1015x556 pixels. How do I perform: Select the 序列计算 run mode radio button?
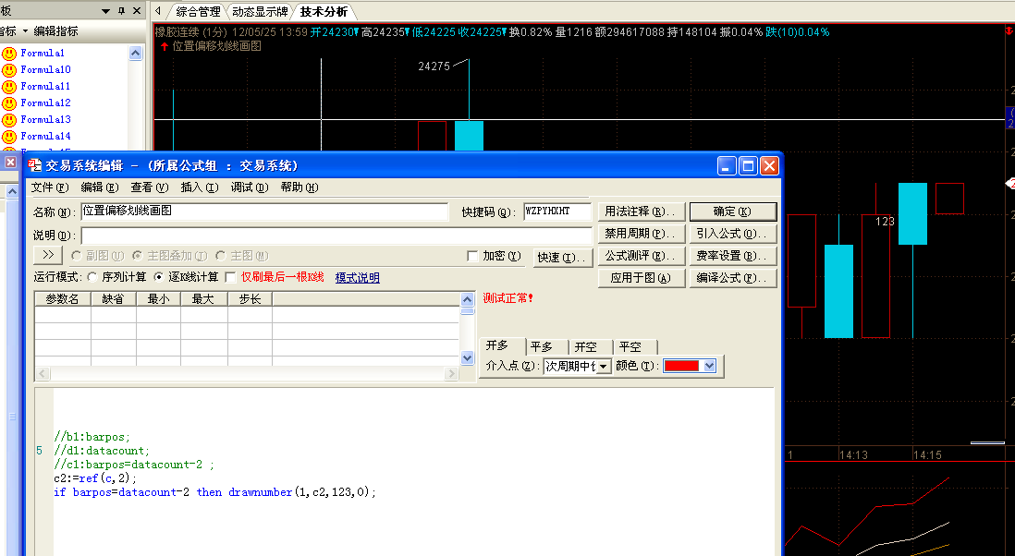click(92, 277)
